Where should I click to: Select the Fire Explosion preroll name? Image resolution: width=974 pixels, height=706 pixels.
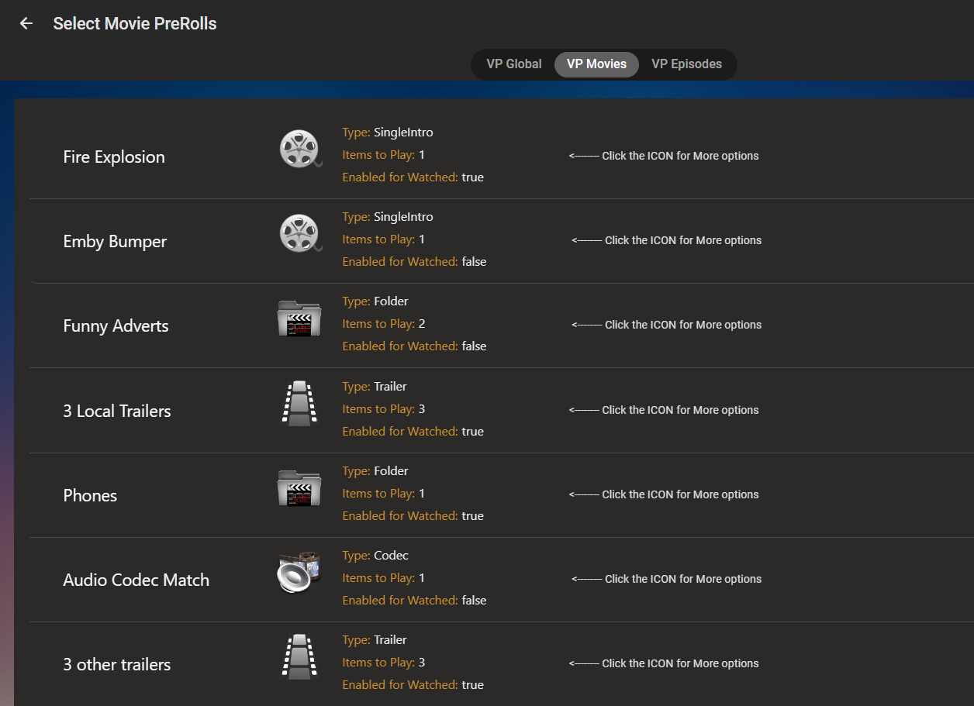point(114,157)
